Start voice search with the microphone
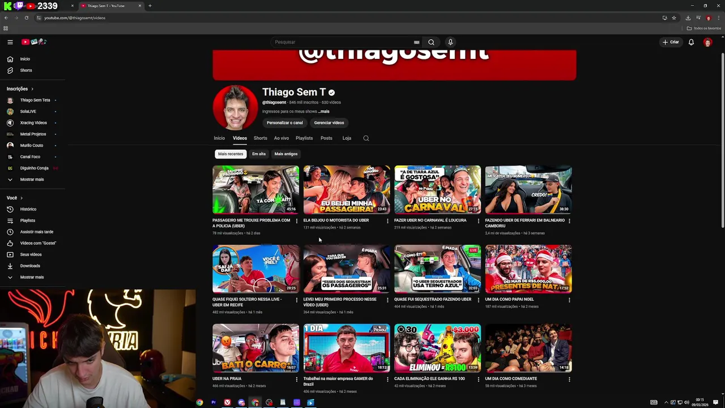Image resolution: width=725 pixels, height=408 pixels. 450,42
